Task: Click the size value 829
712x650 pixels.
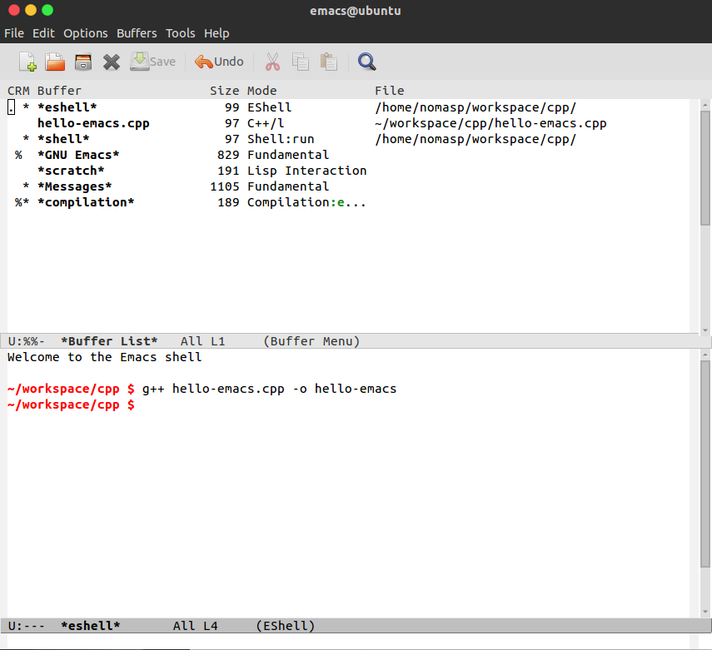Action: click(228, 155)
